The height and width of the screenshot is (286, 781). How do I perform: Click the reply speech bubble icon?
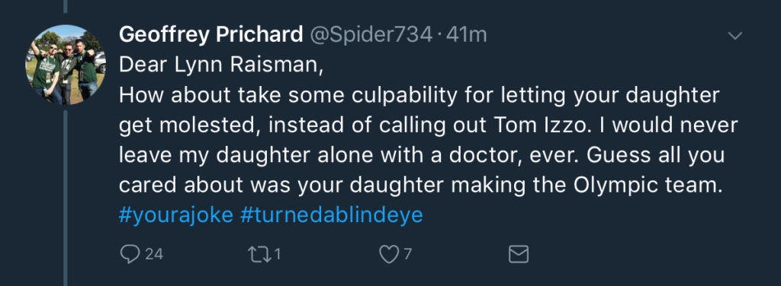[x=130, y=255]
